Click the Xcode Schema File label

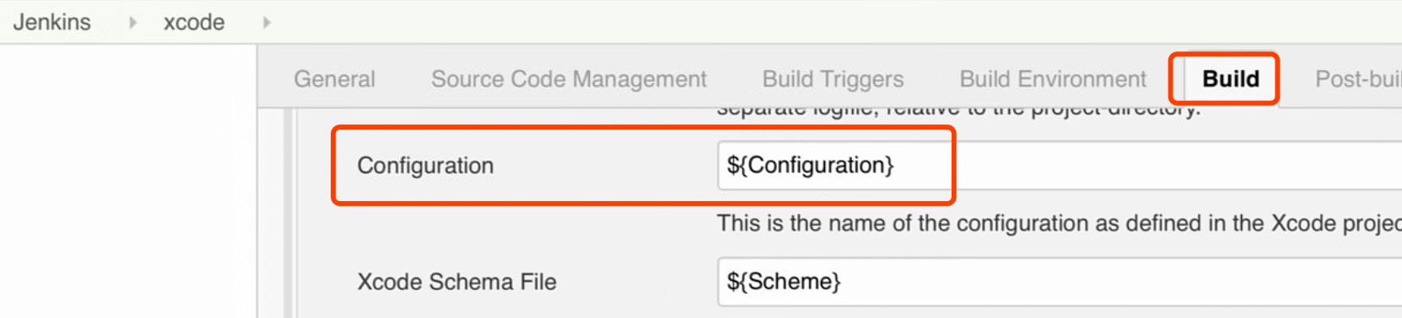coord(456,282)
